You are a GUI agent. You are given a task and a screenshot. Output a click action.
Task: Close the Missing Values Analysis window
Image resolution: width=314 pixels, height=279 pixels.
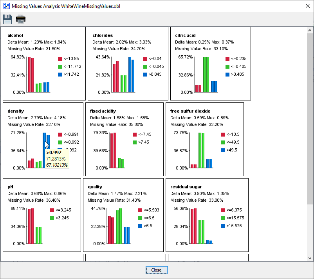point(307,6)
